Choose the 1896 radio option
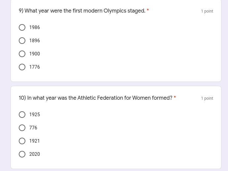The image size is (228, 171). click(22, 41)
